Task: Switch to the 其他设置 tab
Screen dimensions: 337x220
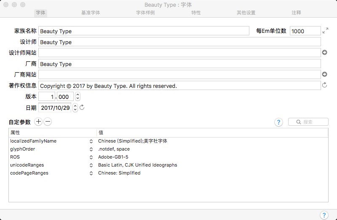Action: 246,13
